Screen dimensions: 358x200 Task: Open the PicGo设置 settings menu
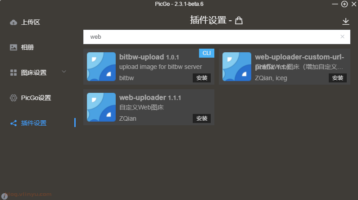pos(36,98)
